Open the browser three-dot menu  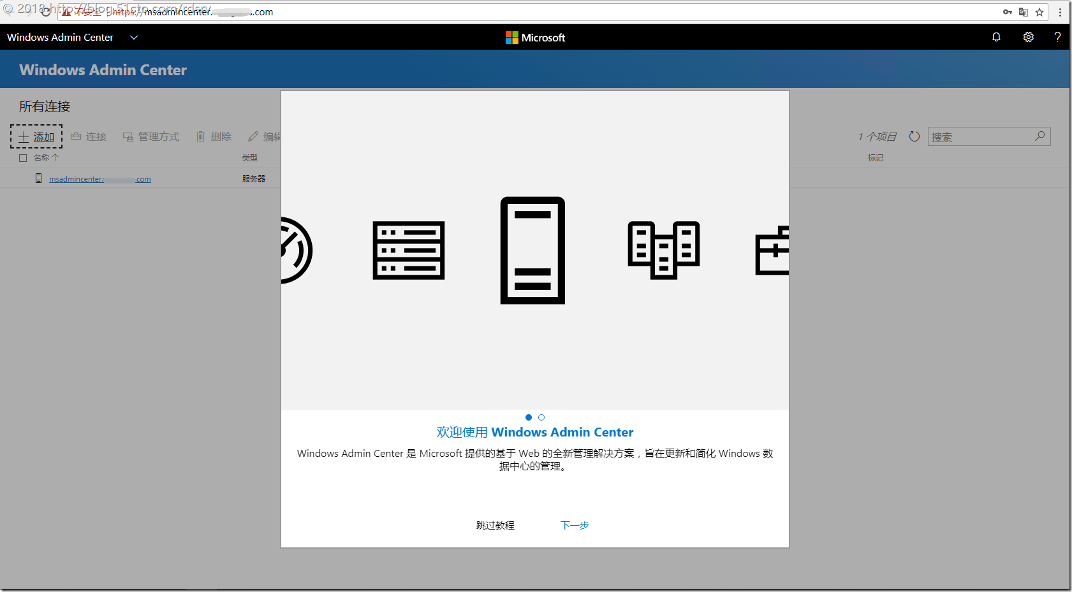1060,12
